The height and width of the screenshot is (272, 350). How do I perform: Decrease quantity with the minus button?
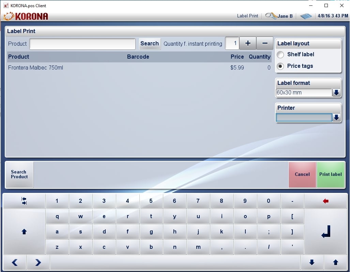(265, 43)
